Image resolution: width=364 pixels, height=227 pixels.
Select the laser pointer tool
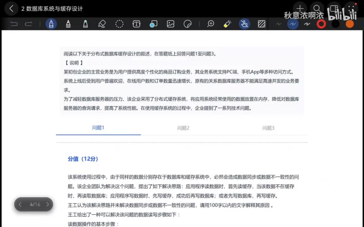point(227,24)
